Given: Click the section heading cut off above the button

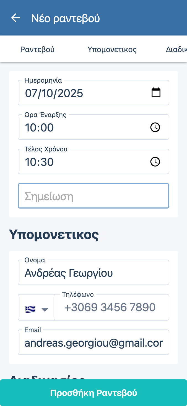Looking at the screenshot, I should (x=47, y=377).
